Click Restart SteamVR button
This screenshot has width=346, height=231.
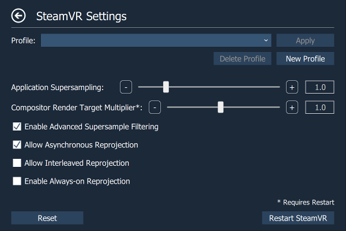298,218
